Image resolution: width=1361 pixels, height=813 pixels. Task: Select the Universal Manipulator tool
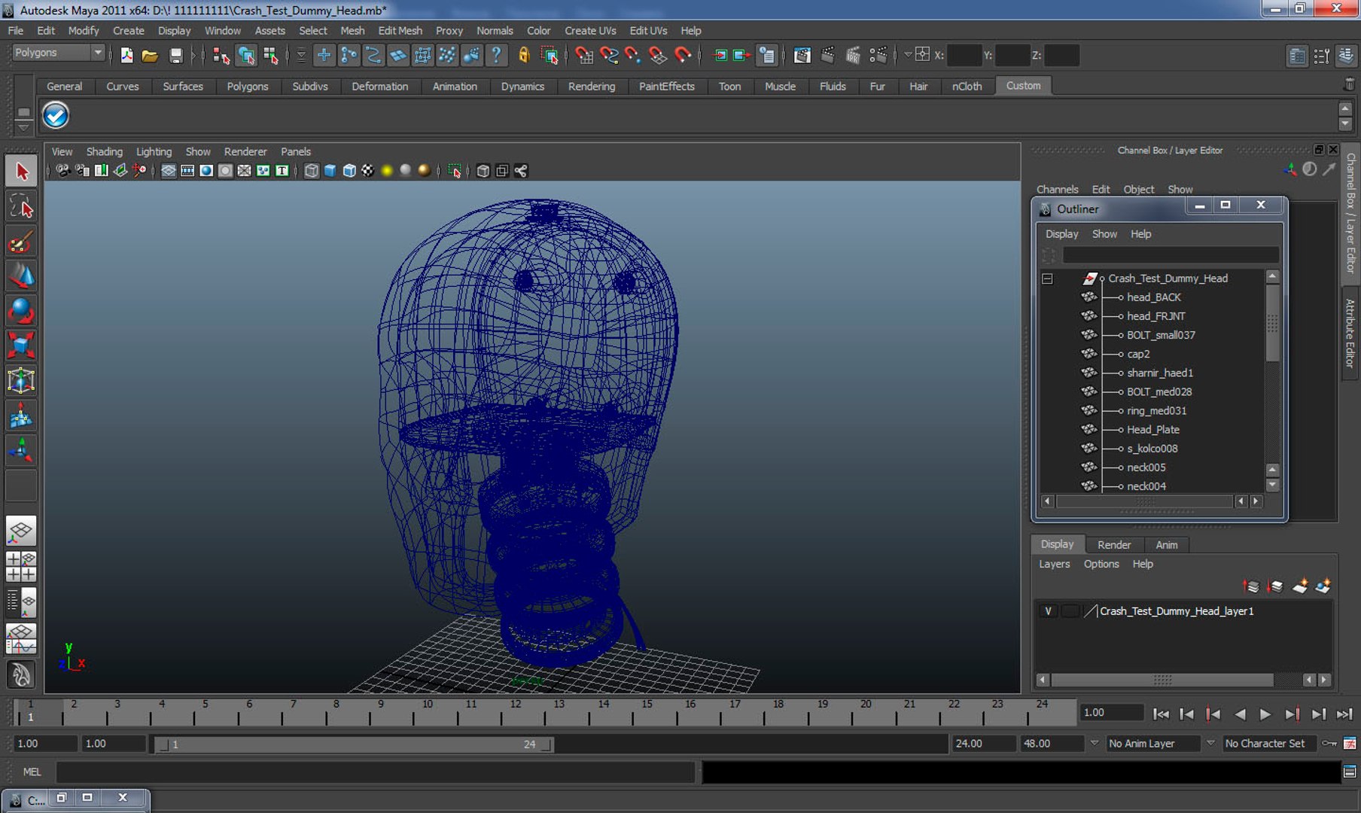coord(21,380)
